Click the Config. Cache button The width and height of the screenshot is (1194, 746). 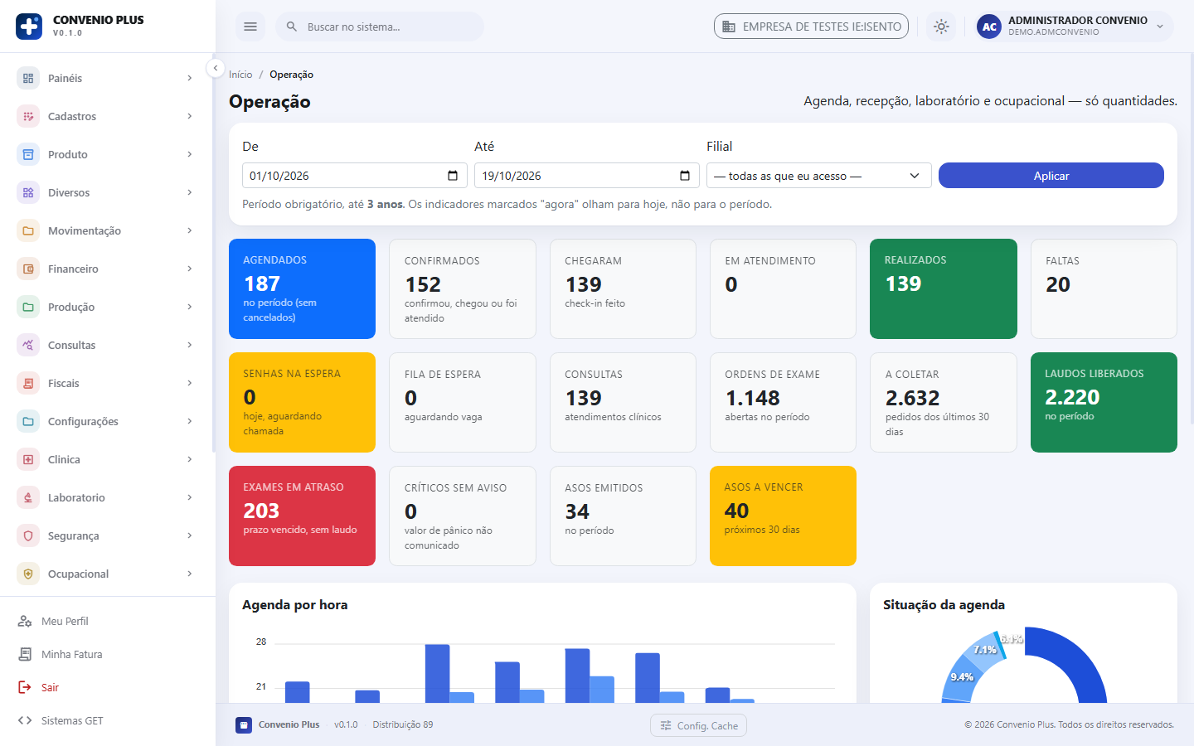(699, 725)
